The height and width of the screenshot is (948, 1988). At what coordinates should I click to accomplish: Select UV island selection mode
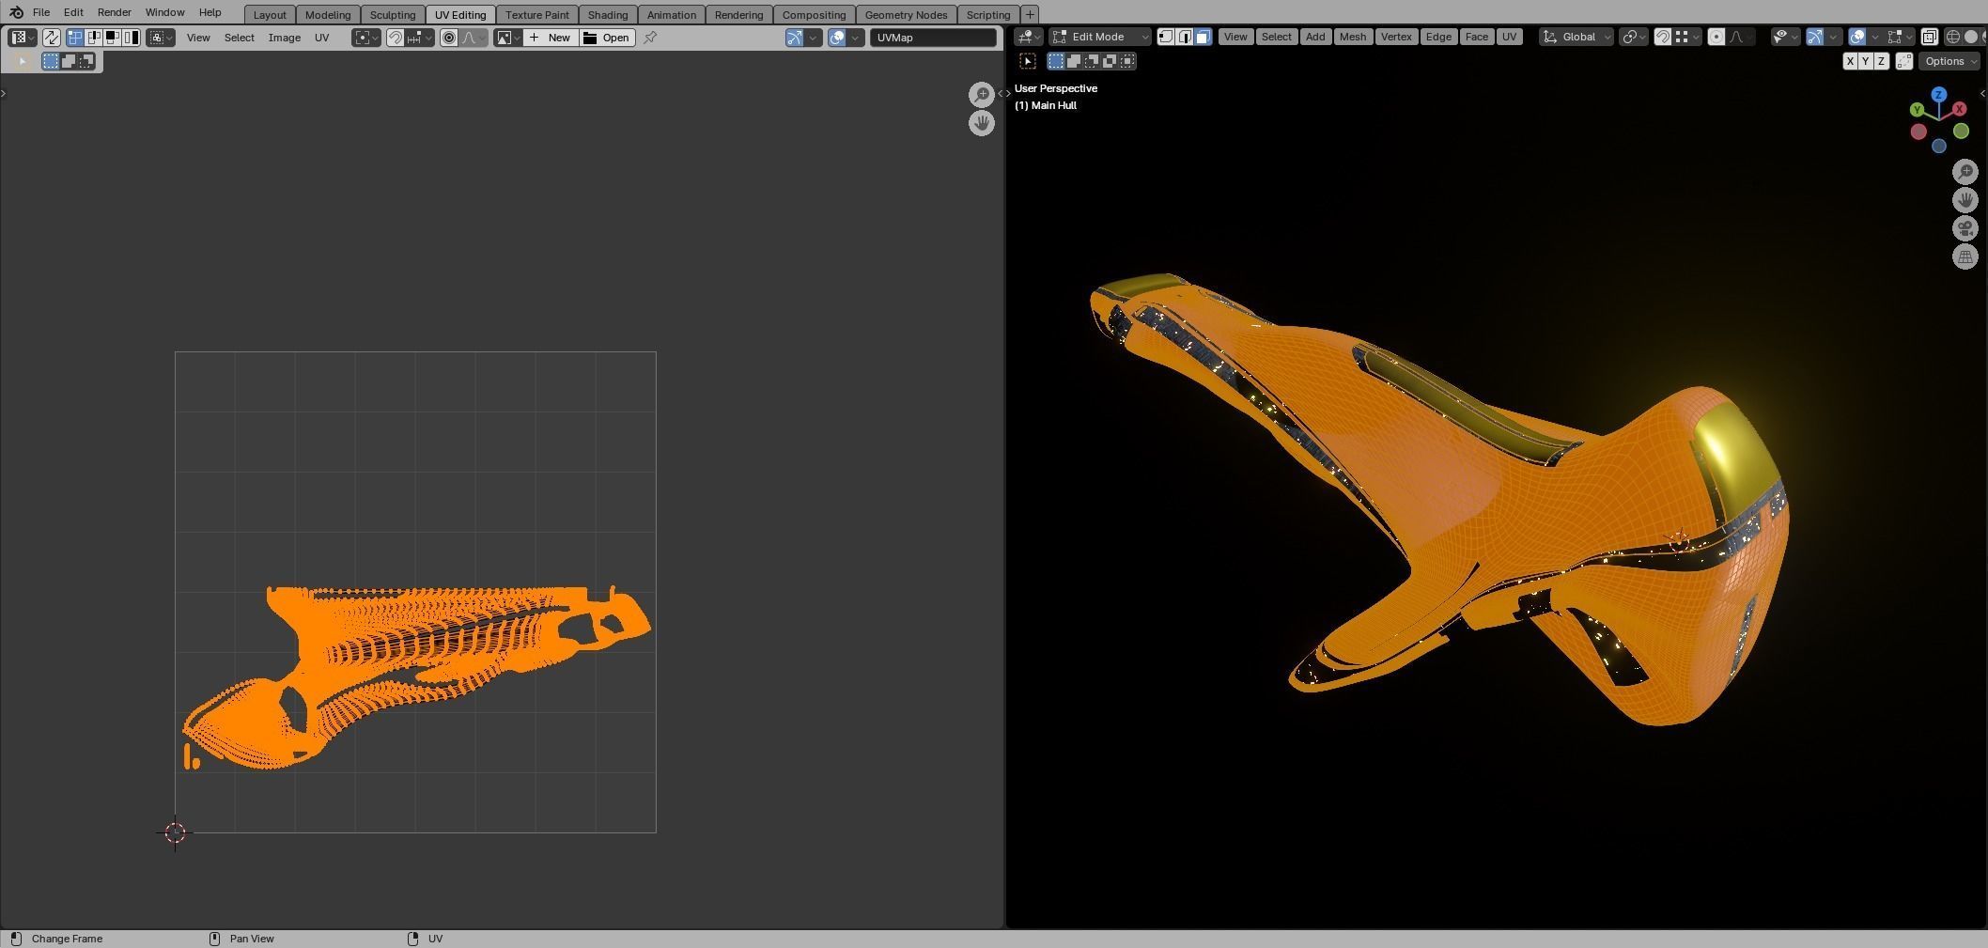132,38
